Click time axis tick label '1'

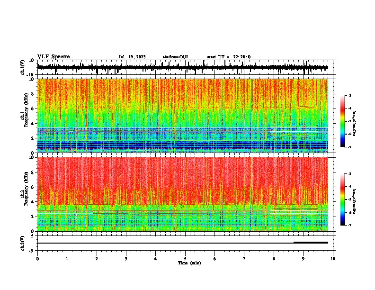click(x=67, y=259)
